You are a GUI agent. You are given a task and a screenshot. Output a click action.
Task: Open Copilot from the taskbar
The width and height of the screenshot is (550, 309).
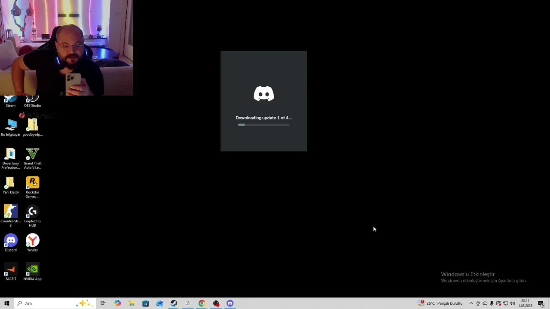pos(118,303)
